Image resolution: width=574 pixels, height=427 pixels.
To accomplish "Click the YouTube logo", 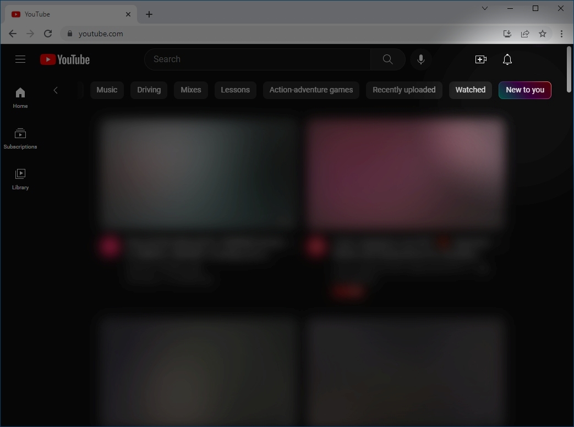I will coord(64,59).
